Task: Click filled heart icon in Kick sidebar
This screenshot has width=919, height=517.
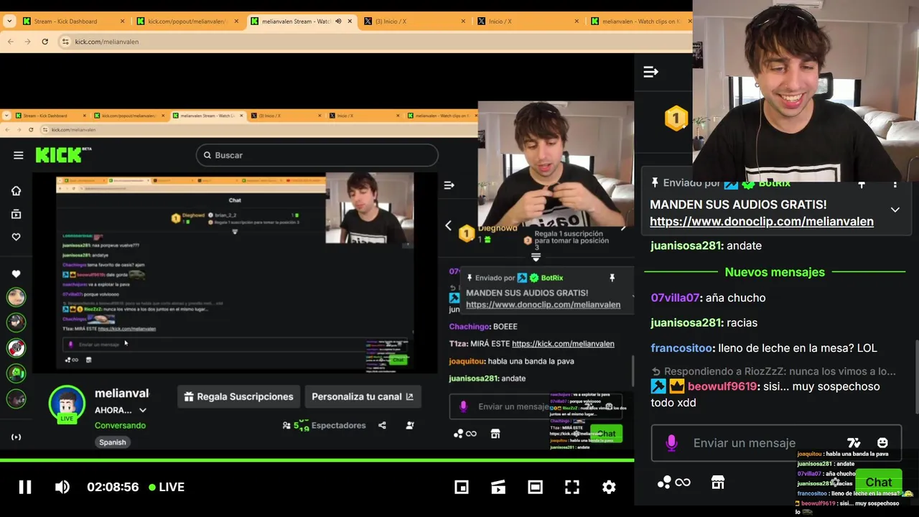Action: (16, 274)
